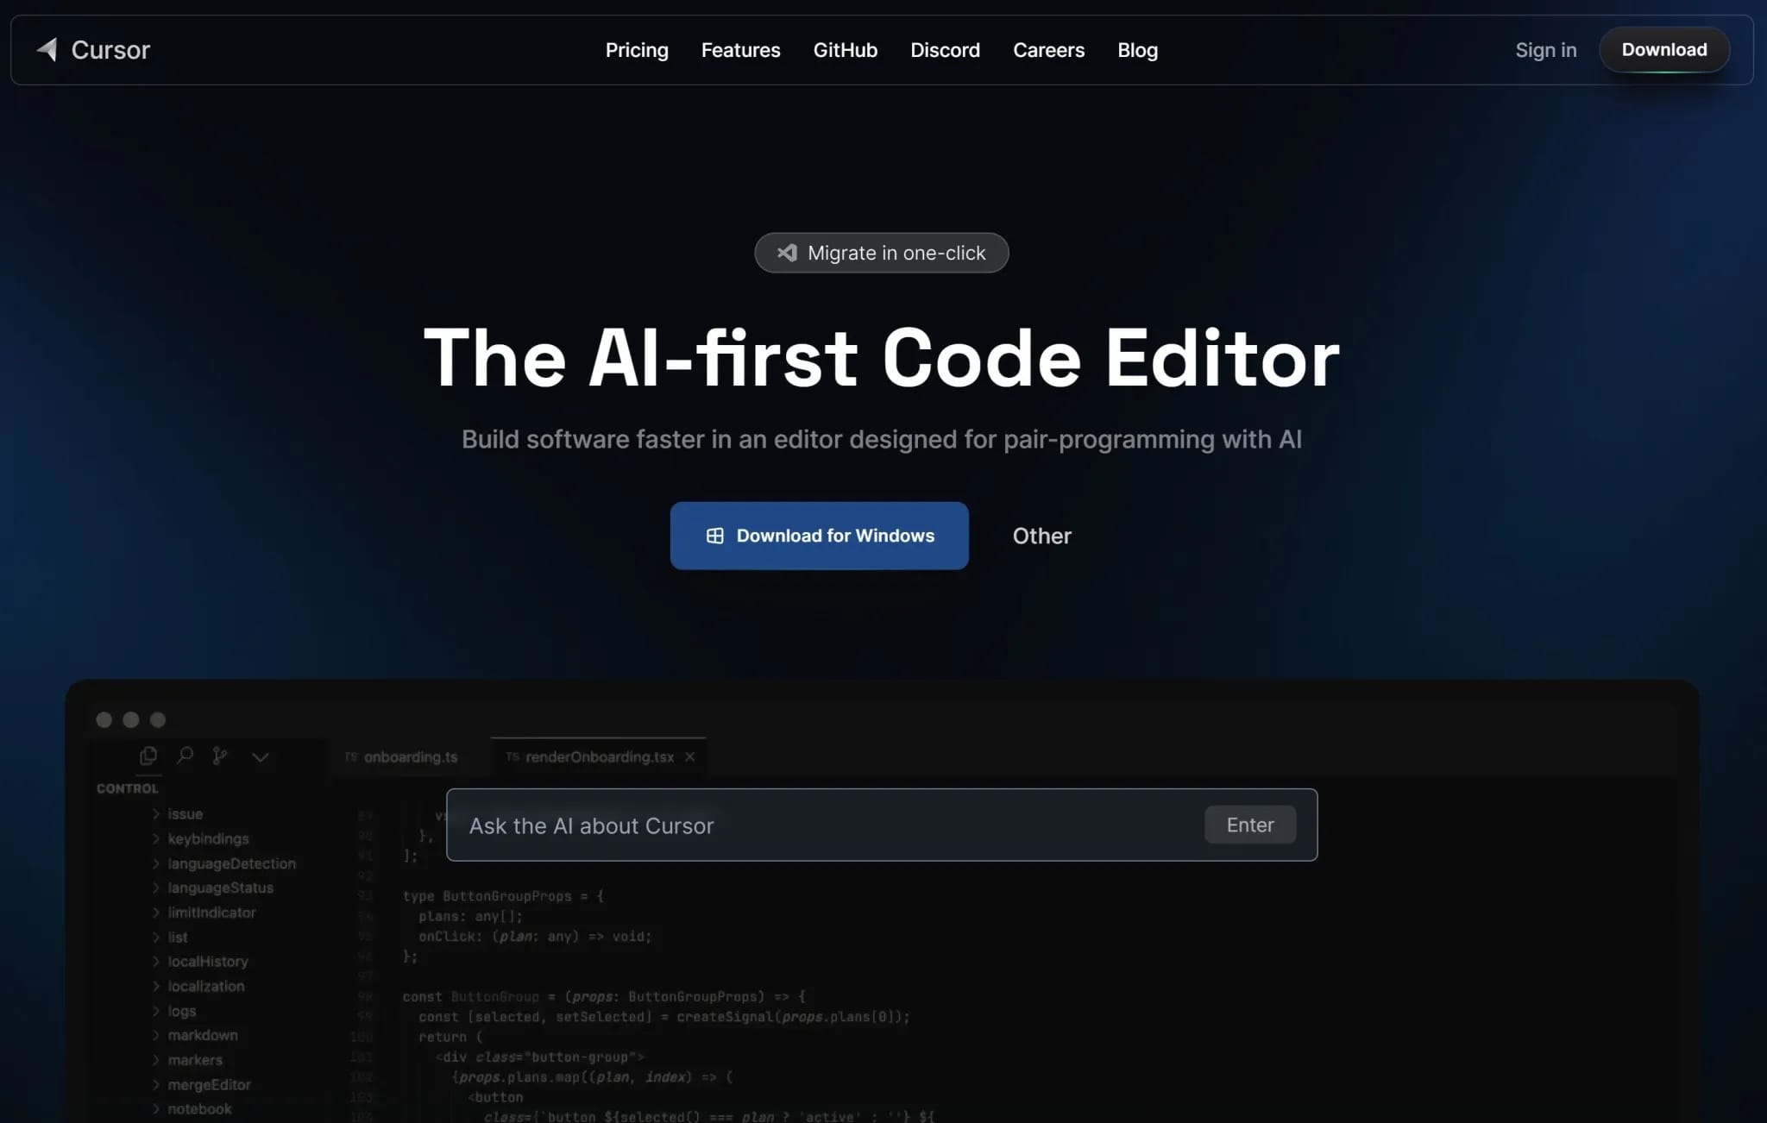Click the Other download option link
The width and height of the screenshot is (1767, 1123).
[1041, 535]
